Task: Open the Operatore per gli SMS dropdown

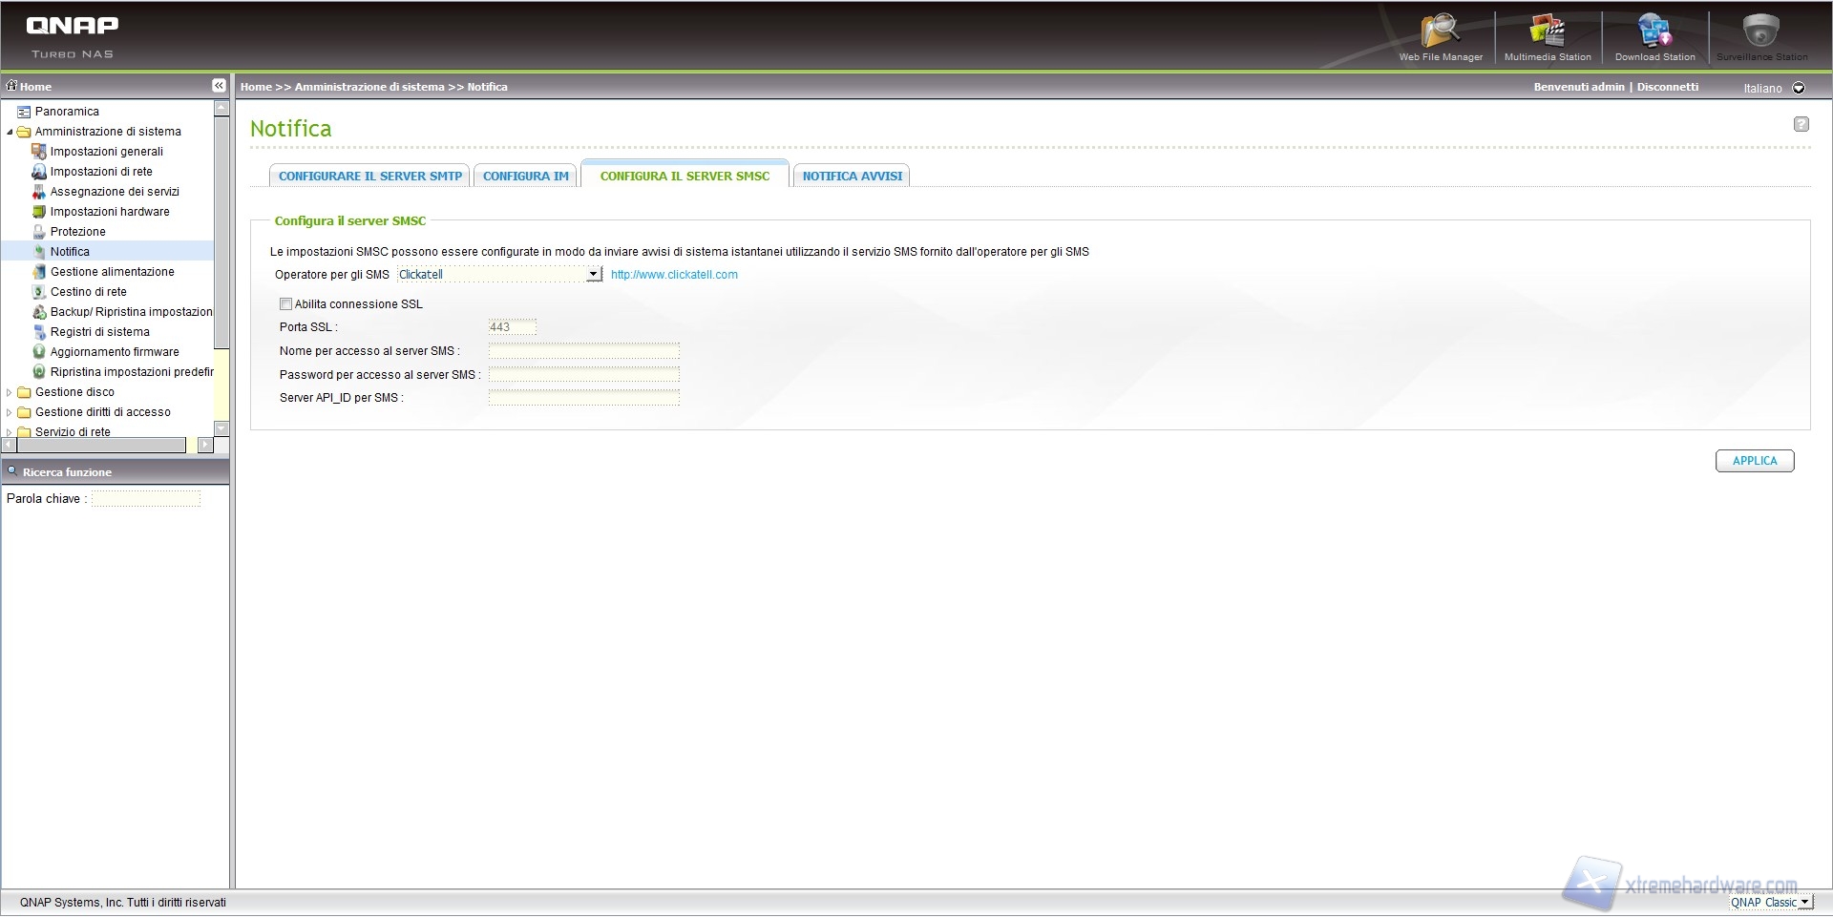Action: (593, 275)
